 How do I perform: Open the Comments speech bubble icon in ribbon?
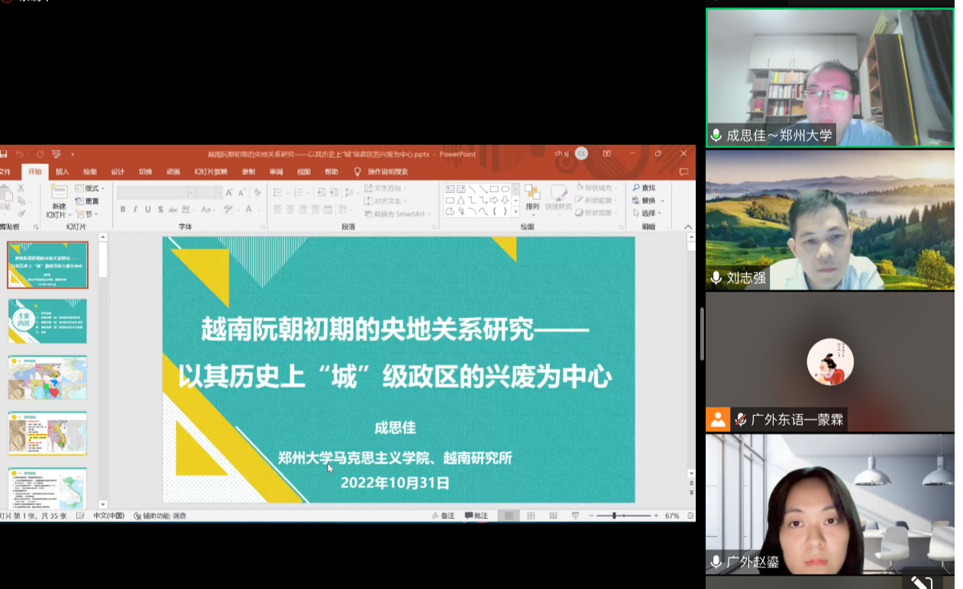683,172
